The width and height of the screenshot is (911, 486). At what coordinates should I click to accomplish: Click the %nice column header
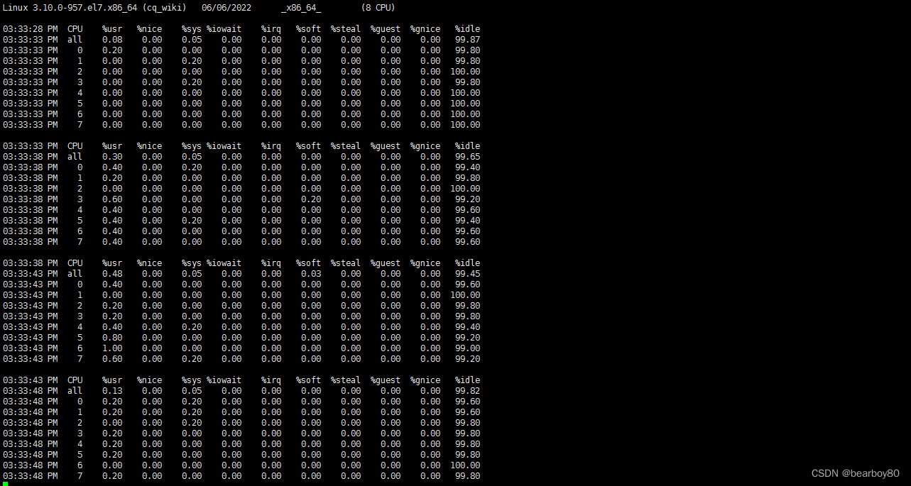(149, 28)
